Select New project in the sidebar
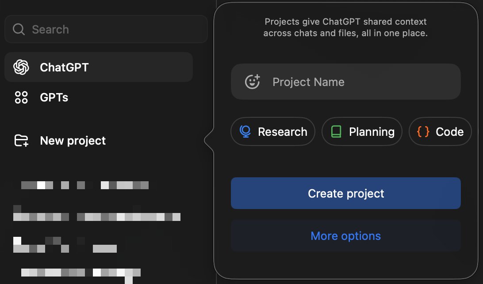The image size is (483, 284). [99, 141]
